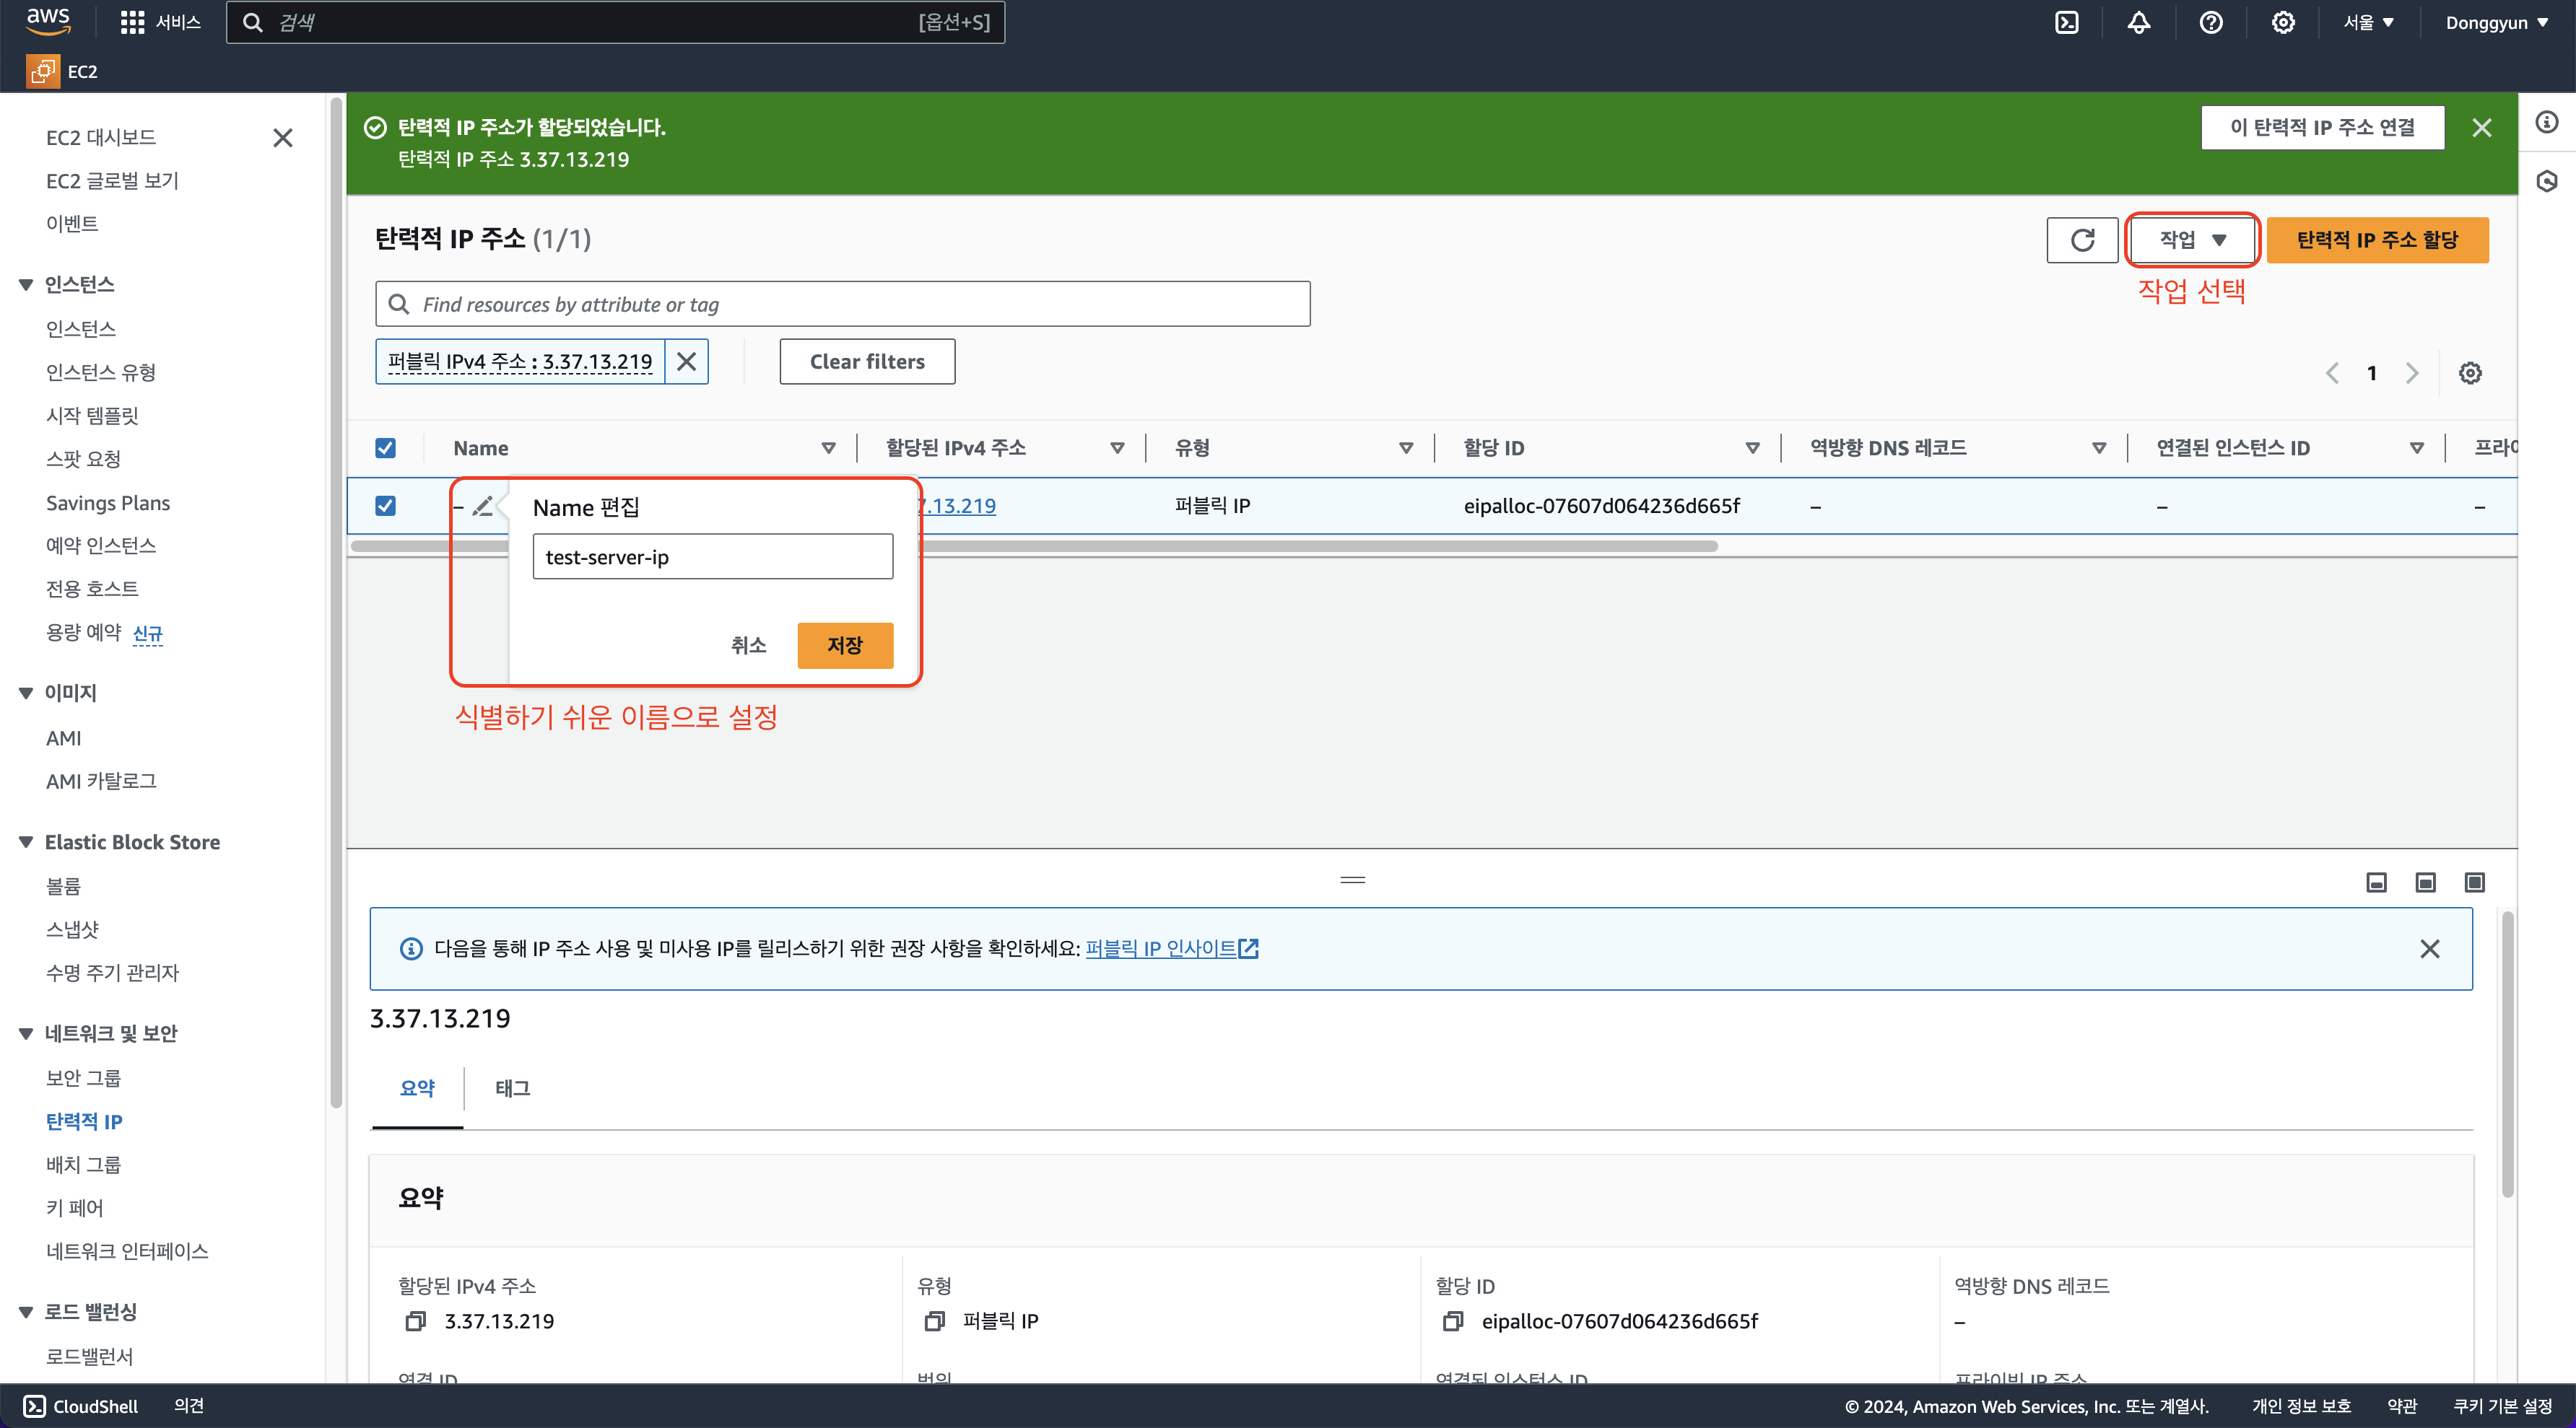
Task: Open table preferences gear icon
Action: (x=2470, y=373)
